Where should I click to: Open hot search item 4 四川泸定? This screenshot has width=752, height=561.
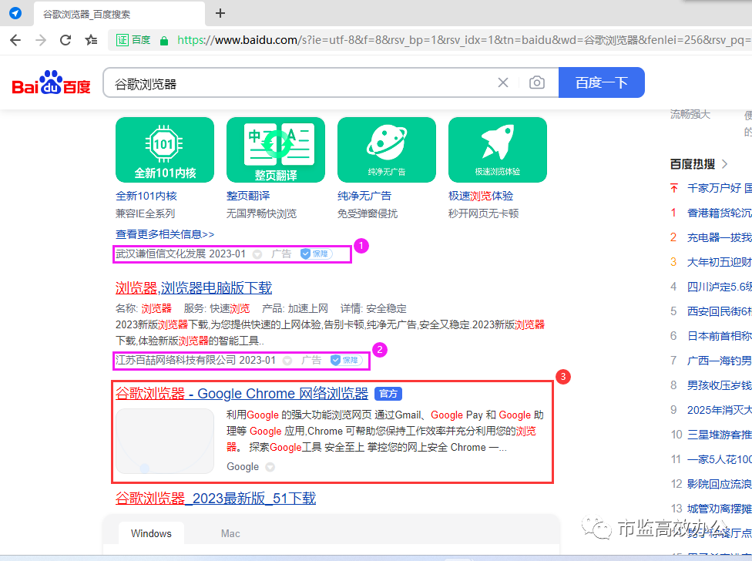pos(719,287)
